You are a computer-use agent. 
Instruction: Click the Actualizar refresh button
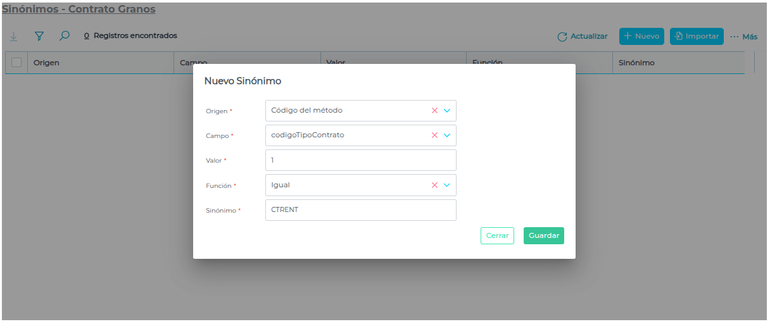pos(582,37)
